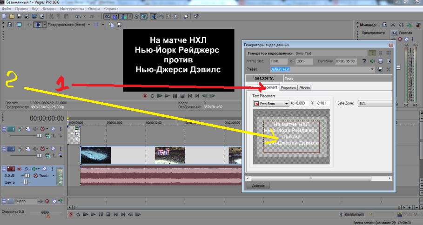
Task: Click the X position field -0.009
Action: 302,103
